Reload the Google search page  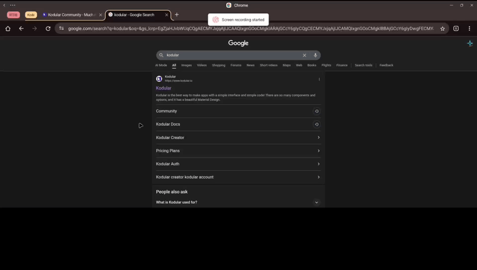tap(48, 28)
